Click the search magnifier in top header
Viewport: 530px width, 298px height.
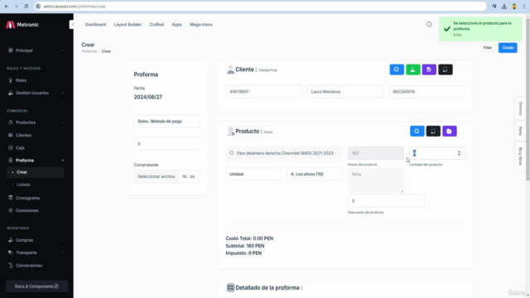pos(429,24)
